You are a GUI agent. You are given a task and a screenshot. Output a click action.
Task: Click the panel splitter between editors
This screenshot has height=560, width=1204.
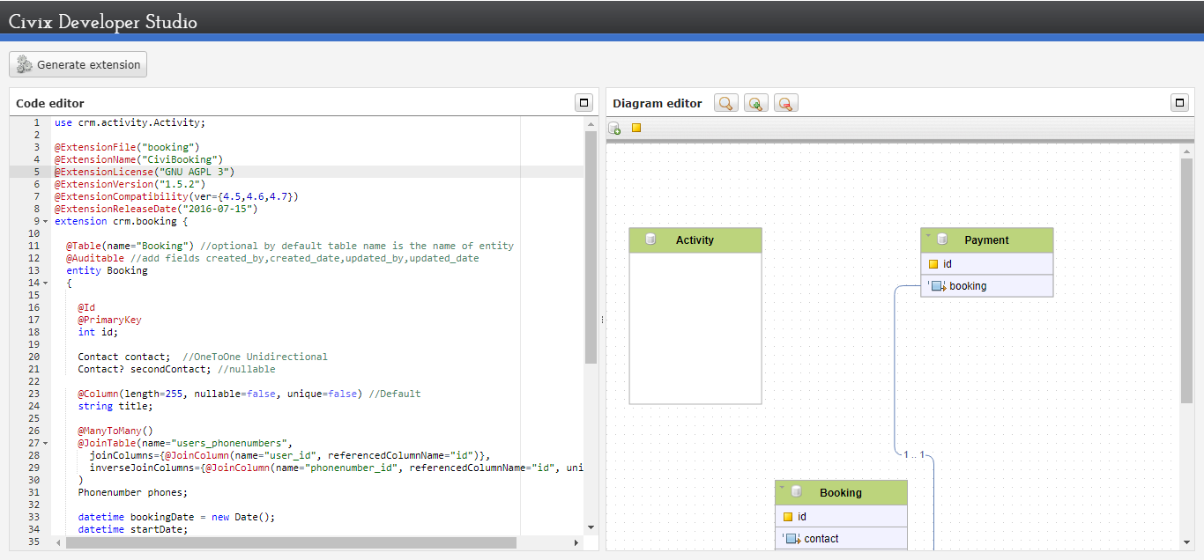[602, 320]
